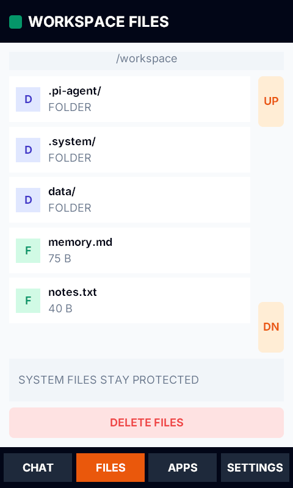293x488 pixels.
Task: Select the FILES tab
Action: [110, 467]
